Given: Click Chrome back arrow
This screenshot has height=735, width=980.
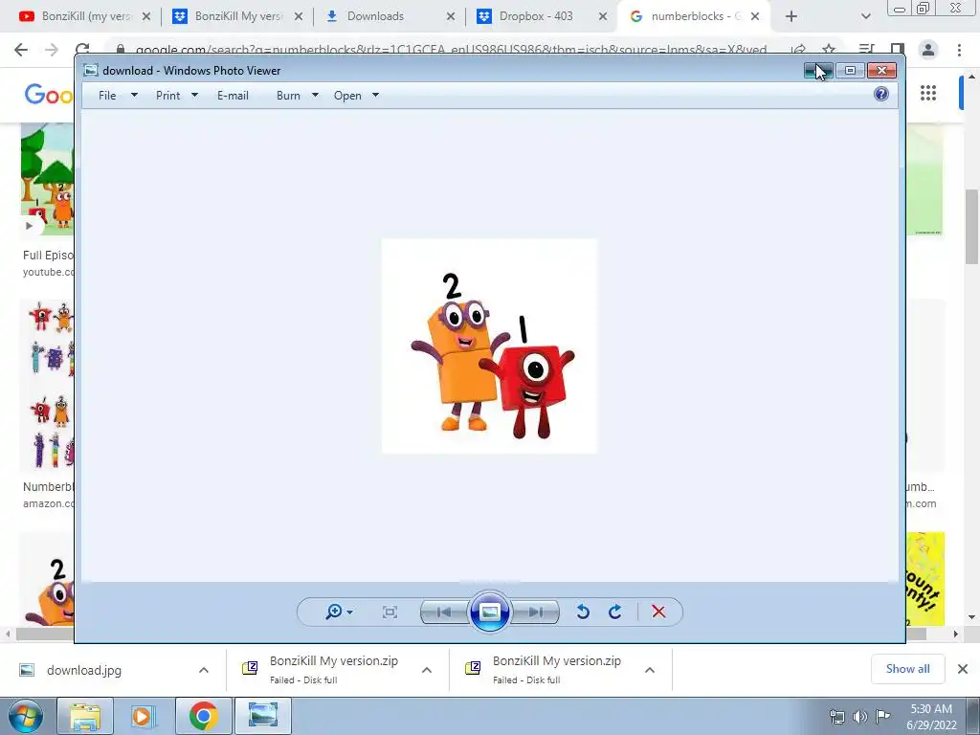Looking at the screenshot, I should coord(21,50).
